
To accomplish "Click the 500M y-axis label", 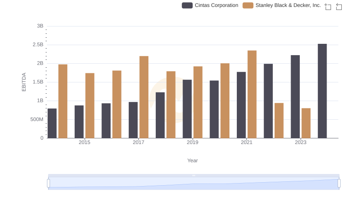I will tap(37, 119).
